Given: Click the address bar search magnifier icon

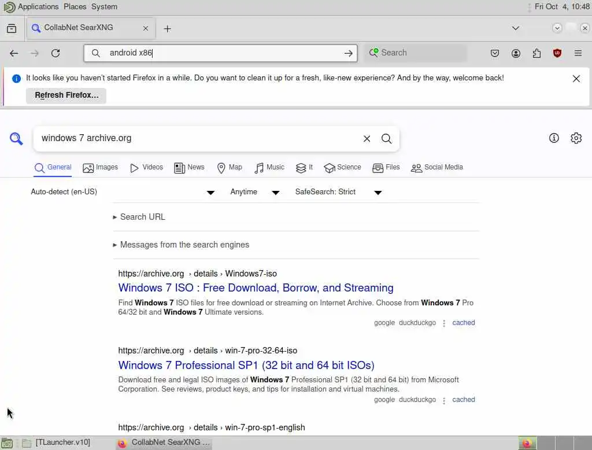Looking at the screenshot, I should [x=96, y=53].
